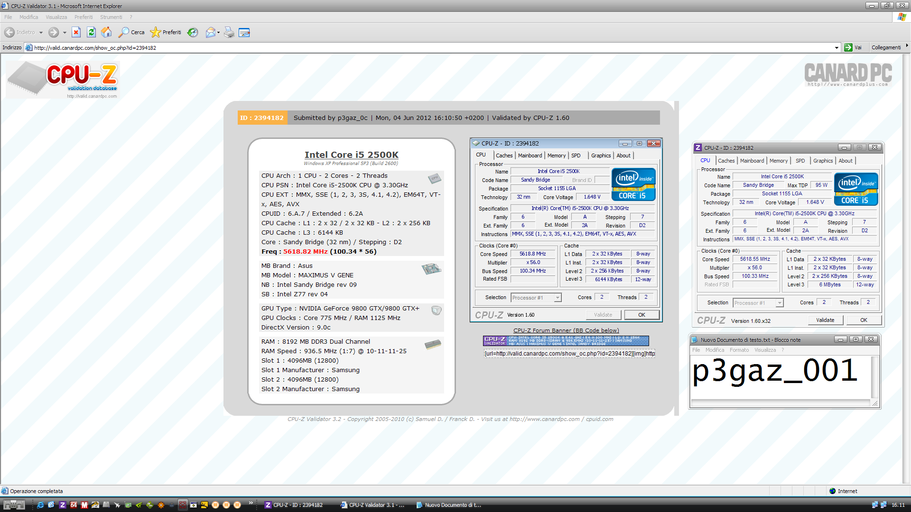Click the Vai go button
Image resolution: width=911 pixels, height=512 pixels.
[x=854, y=47]
